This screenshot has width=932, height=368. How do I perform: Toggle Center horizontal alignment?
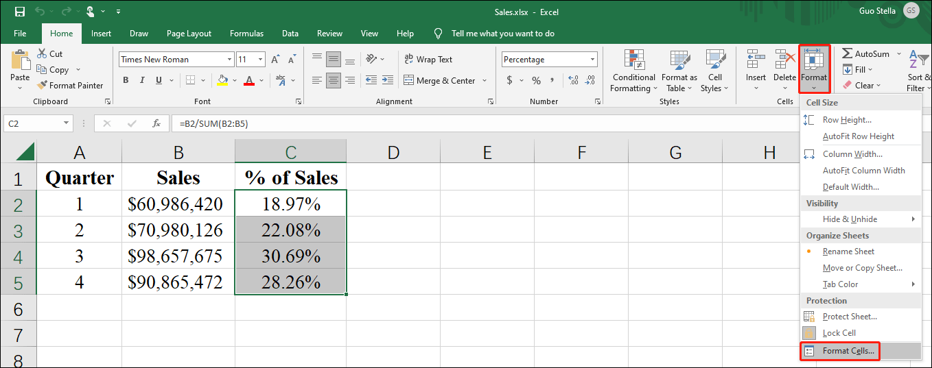click(334, 80)
